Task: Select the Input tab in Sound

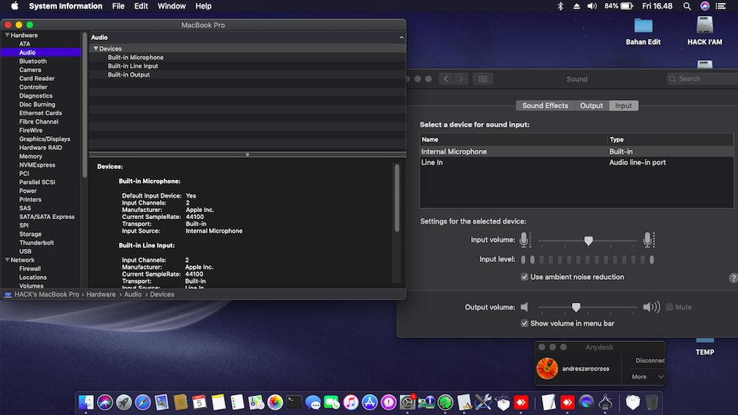Action: [623, 105]
